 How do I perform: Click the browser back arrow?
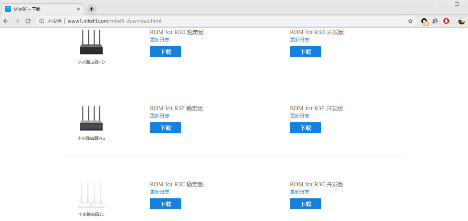tap(6, 21)
